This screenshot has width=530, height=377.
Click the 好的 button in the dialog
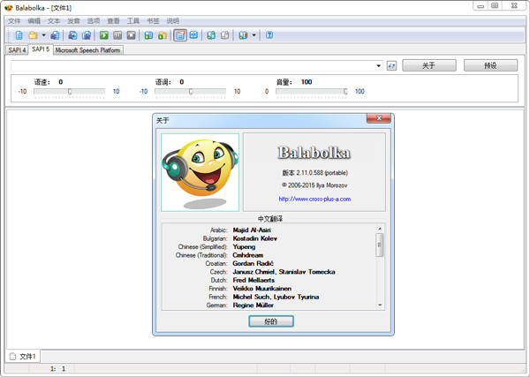coord(271,321)
